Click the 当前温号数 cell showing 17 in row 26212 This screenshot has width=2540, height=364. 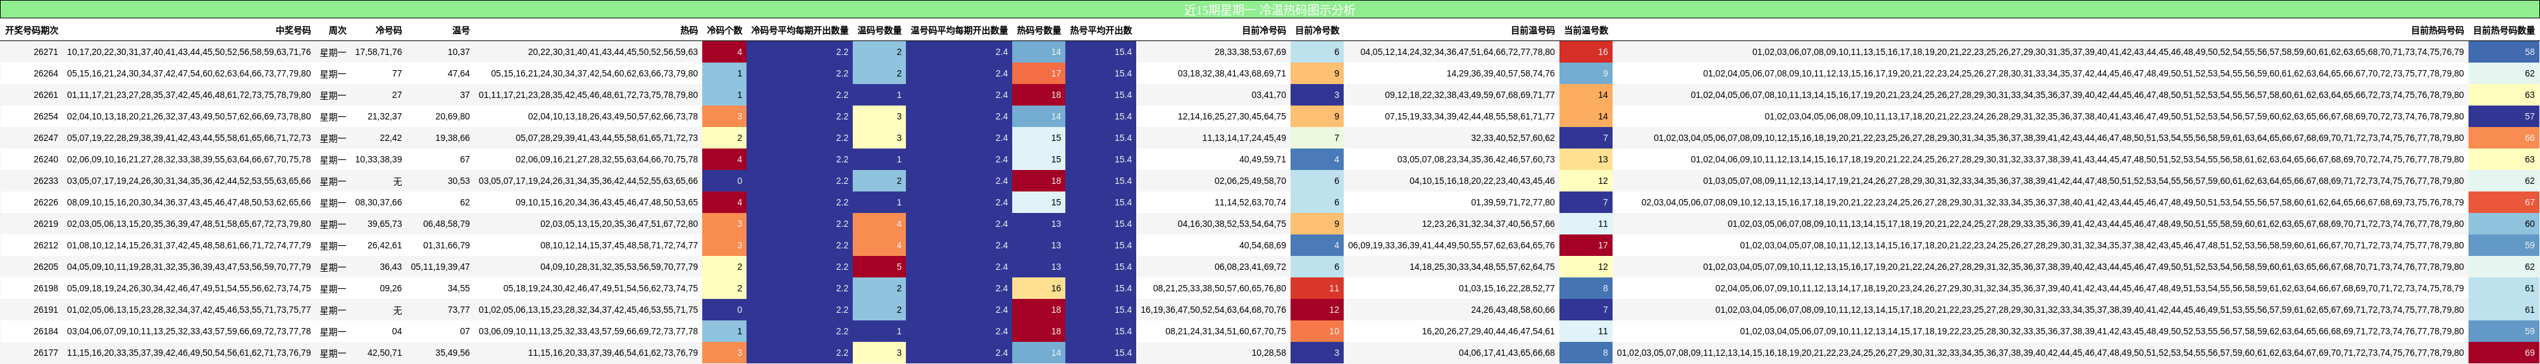click(1585, 246)
